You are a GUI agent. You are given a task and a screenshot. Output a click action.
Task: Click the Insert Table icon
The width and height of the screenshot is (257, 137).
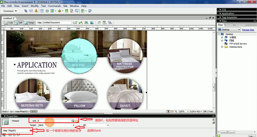(42, 11)
